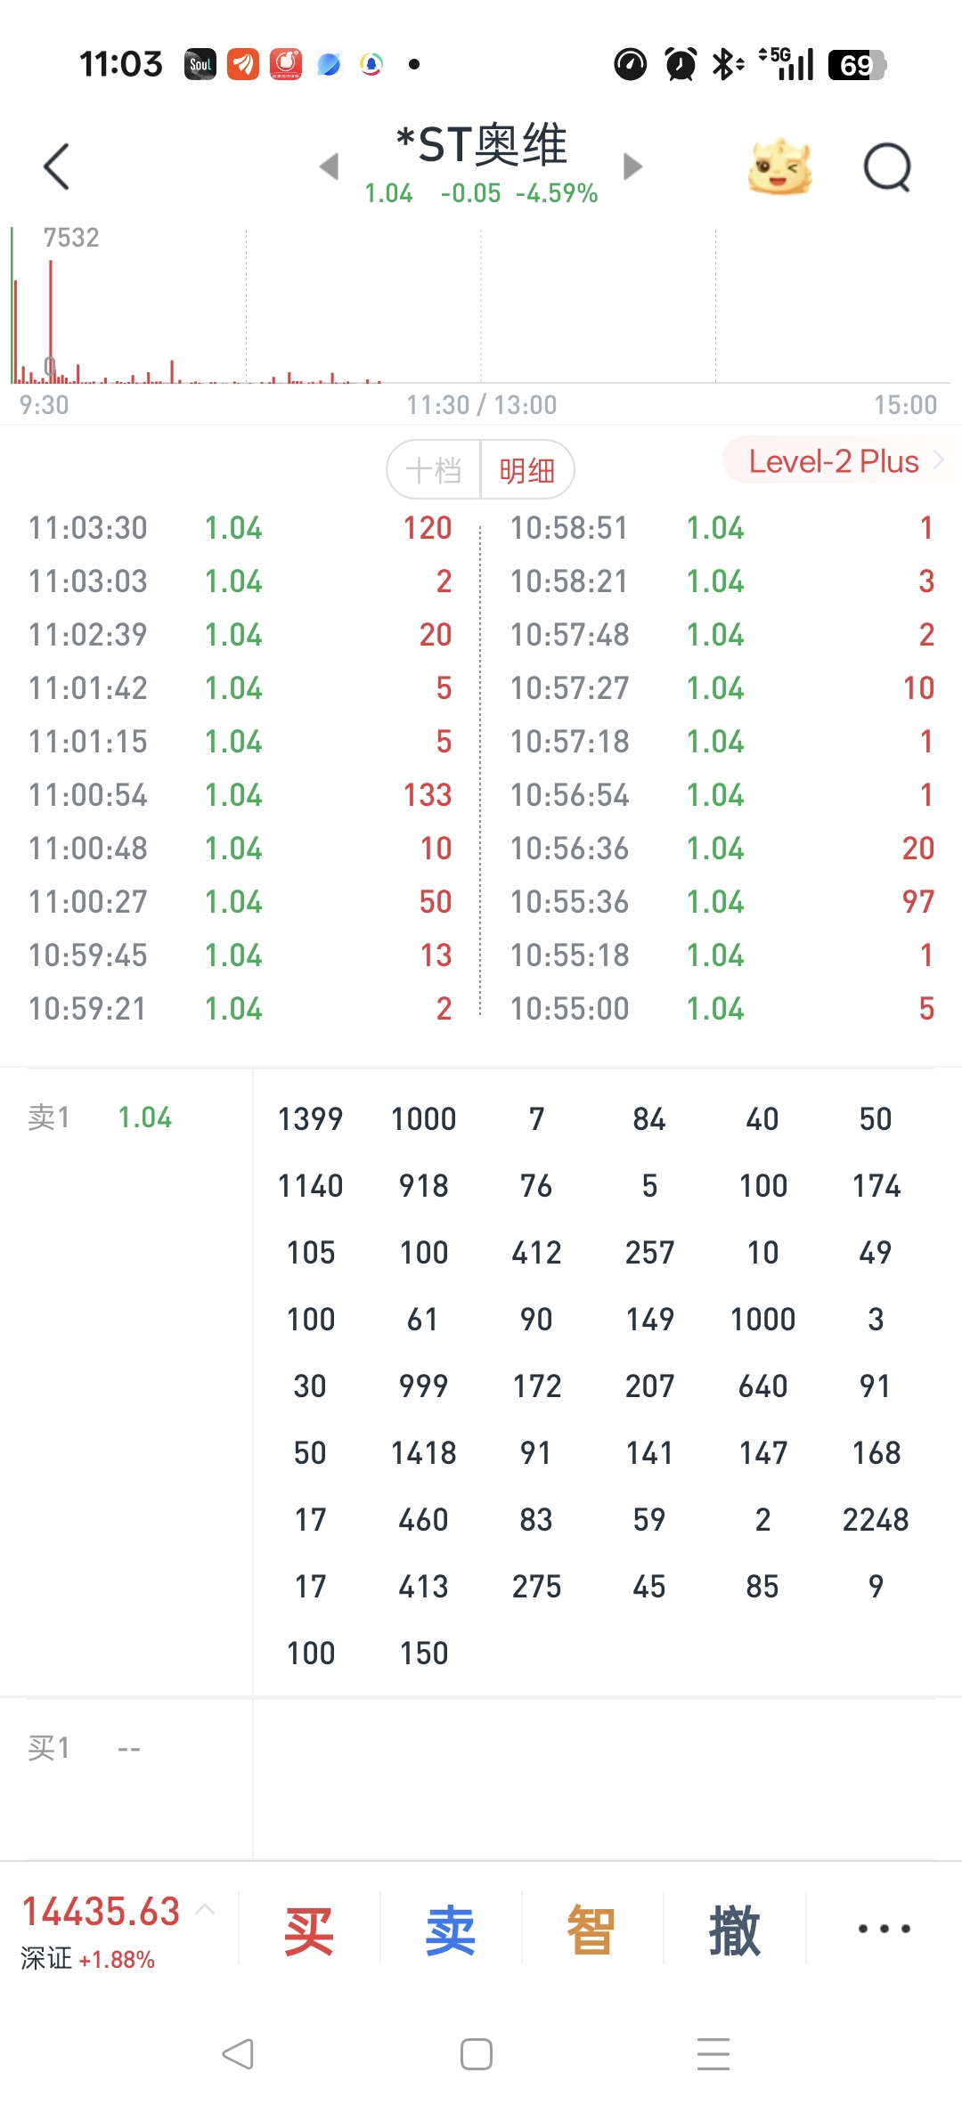This screenshot has width=962, height=2113.
Task: Tap the back arrow icon
Action: pos(57,167)
